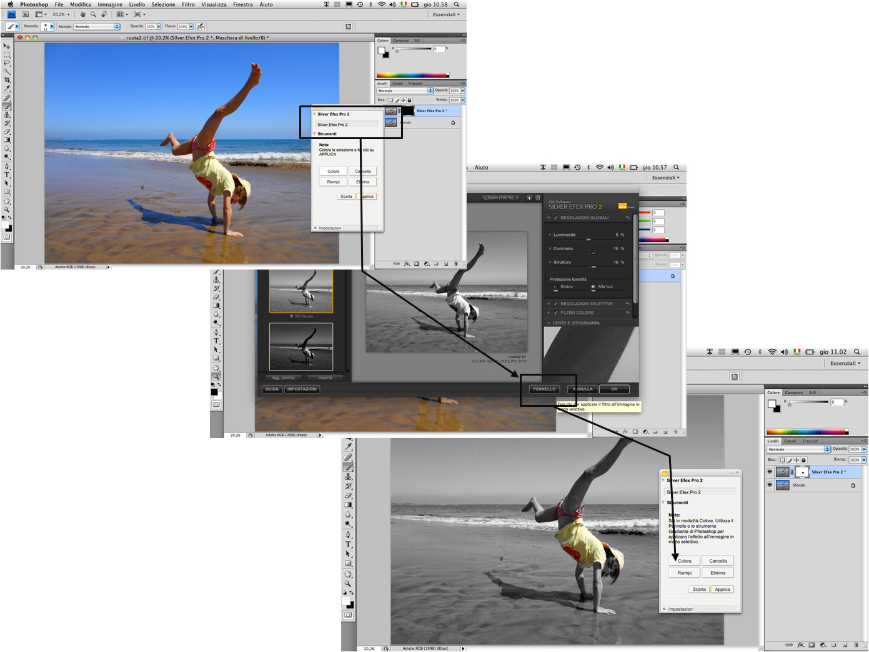Click the foreground color swatch in 11.02 Colore panel

click(x=772, y=404)
